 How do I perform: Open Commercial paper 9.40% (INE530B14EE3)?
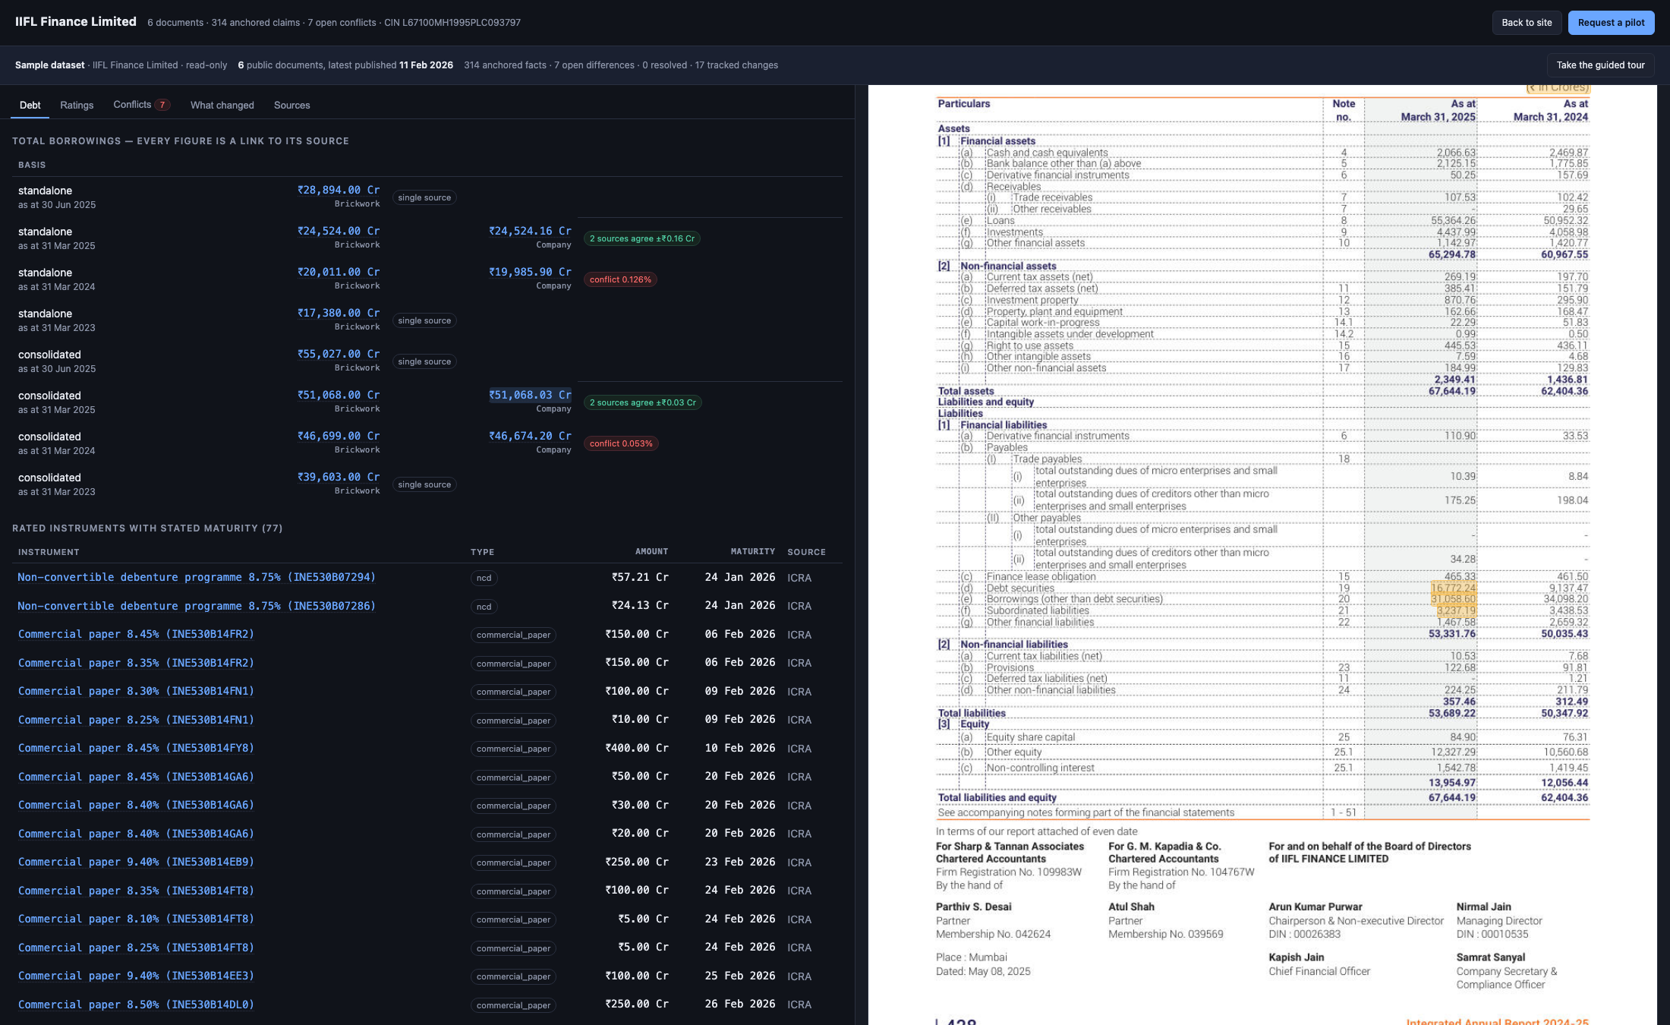[x=136, y=976]
